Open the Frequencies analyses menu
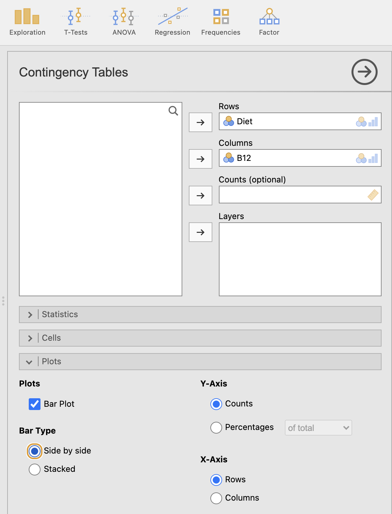Image resolution: width=392 pixels, height=514 pixels. click(x=220, y=22)
